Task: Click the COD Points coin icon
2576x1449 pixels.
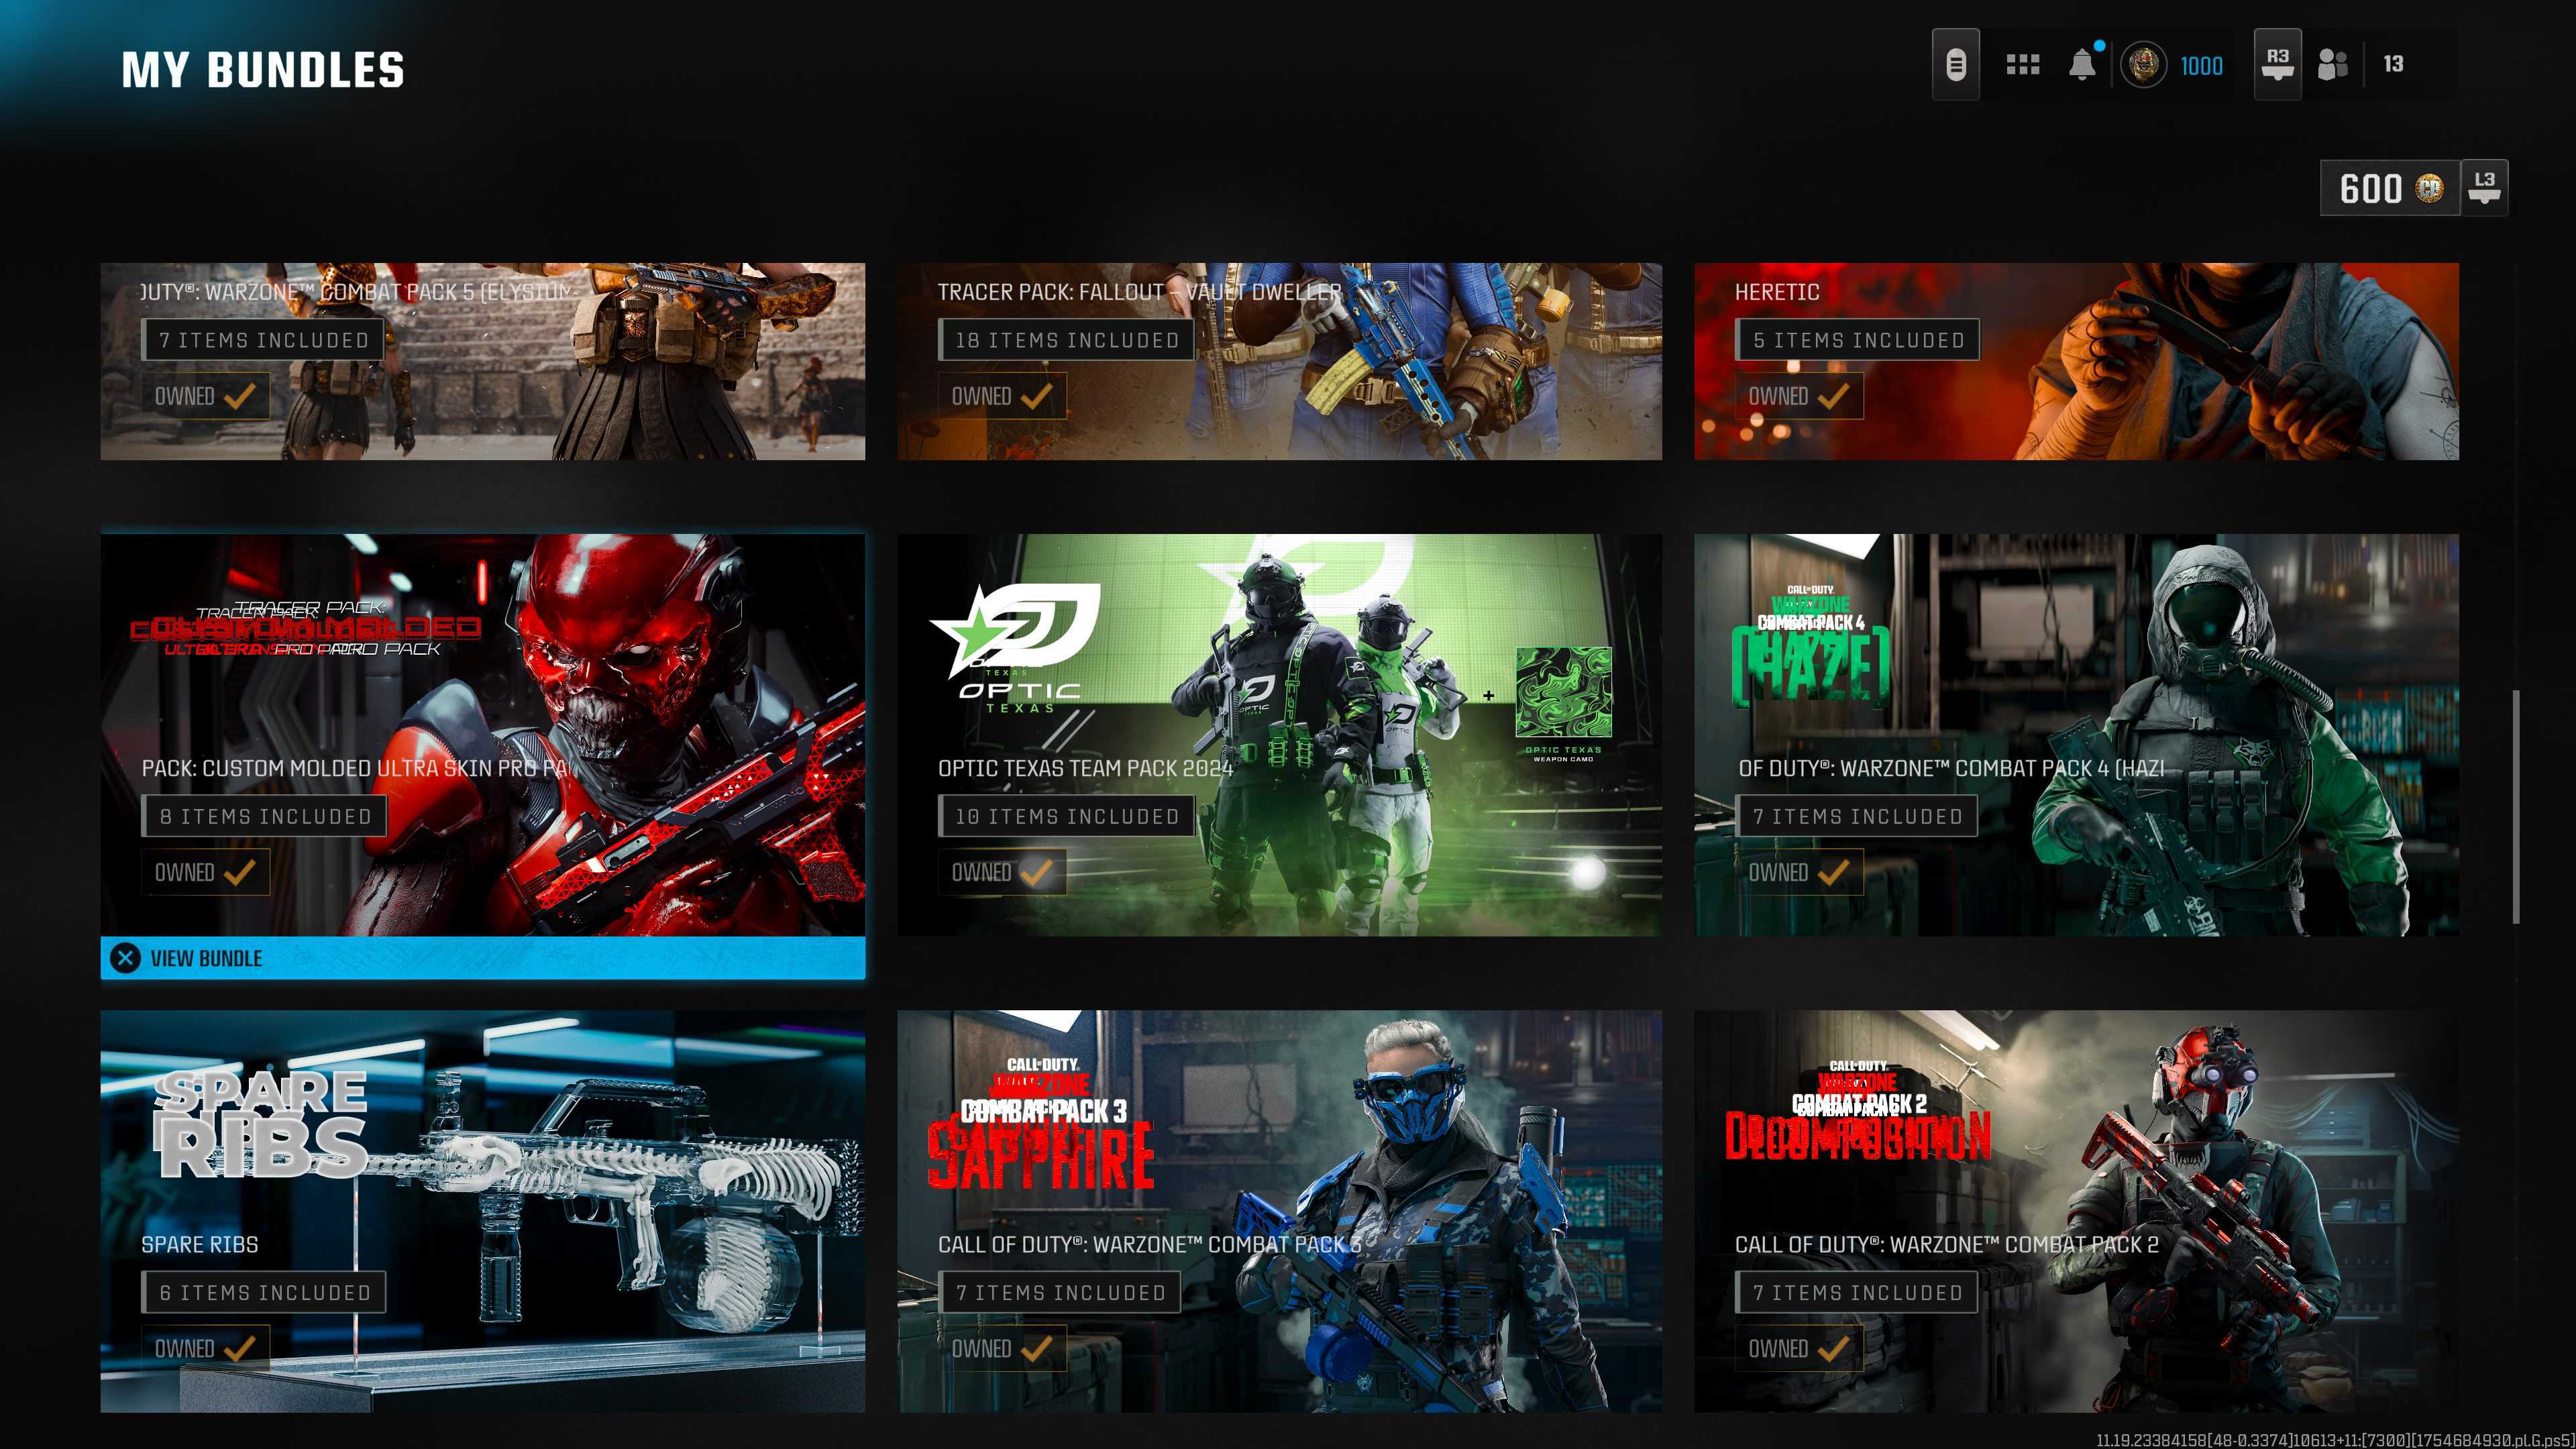Action: pyautogui.click(x=2429, y=188)
